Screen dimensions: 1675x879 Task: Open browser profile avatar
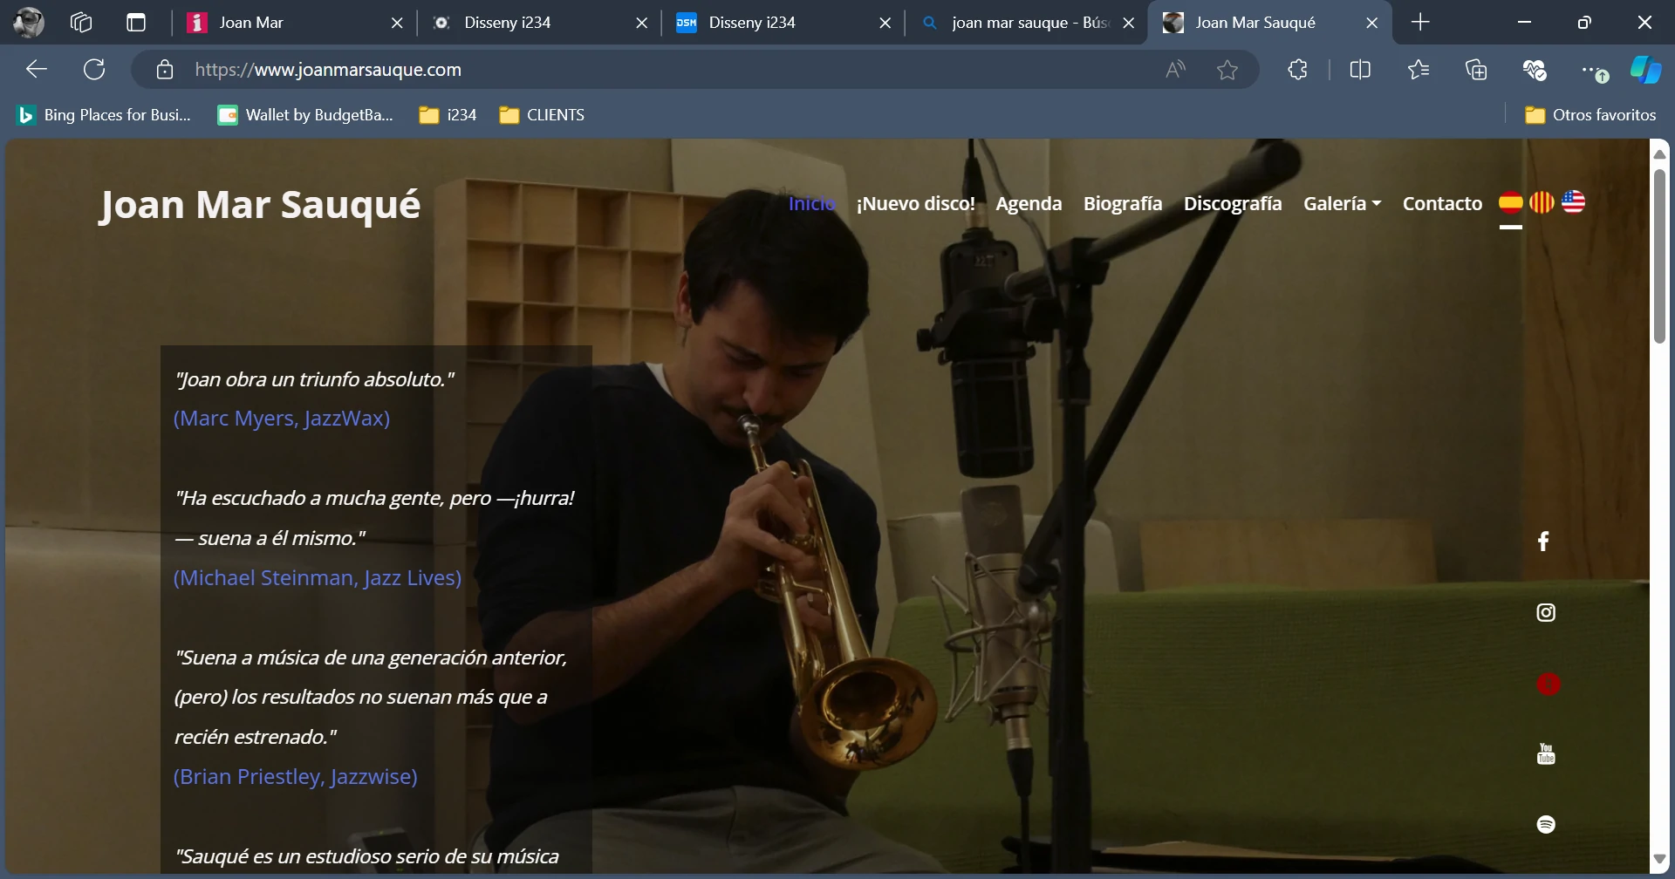coord(29,23)
